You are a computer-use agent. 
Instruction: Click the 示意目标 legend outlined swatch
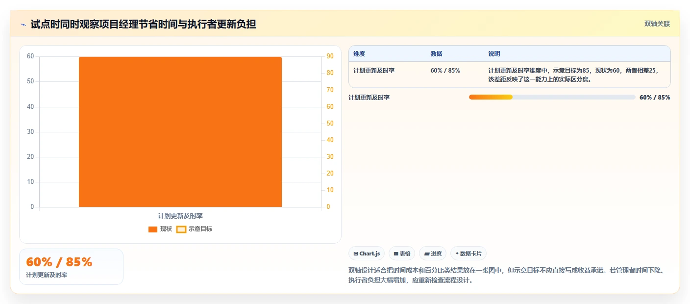[181, 229]
